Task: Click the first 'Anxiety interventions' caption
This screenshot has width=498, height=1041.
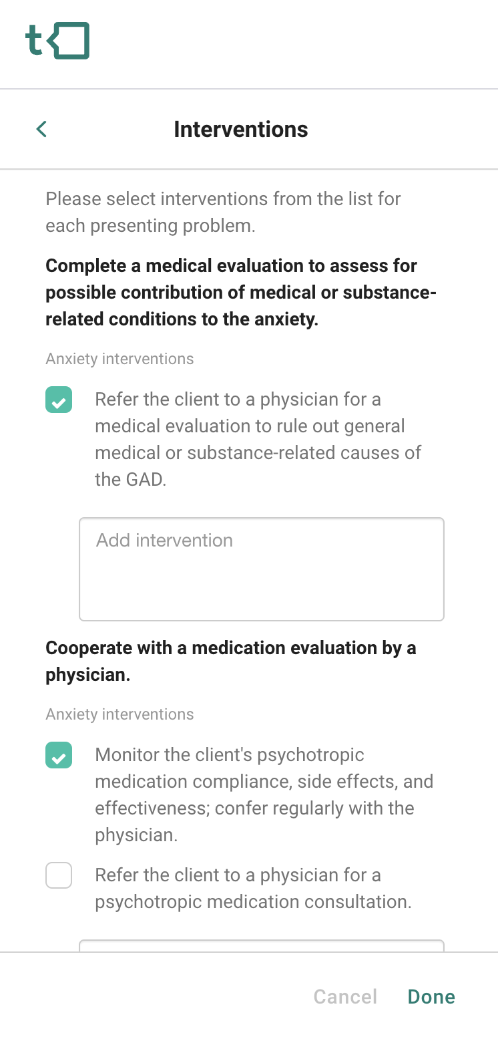Action: pos(119,359)
